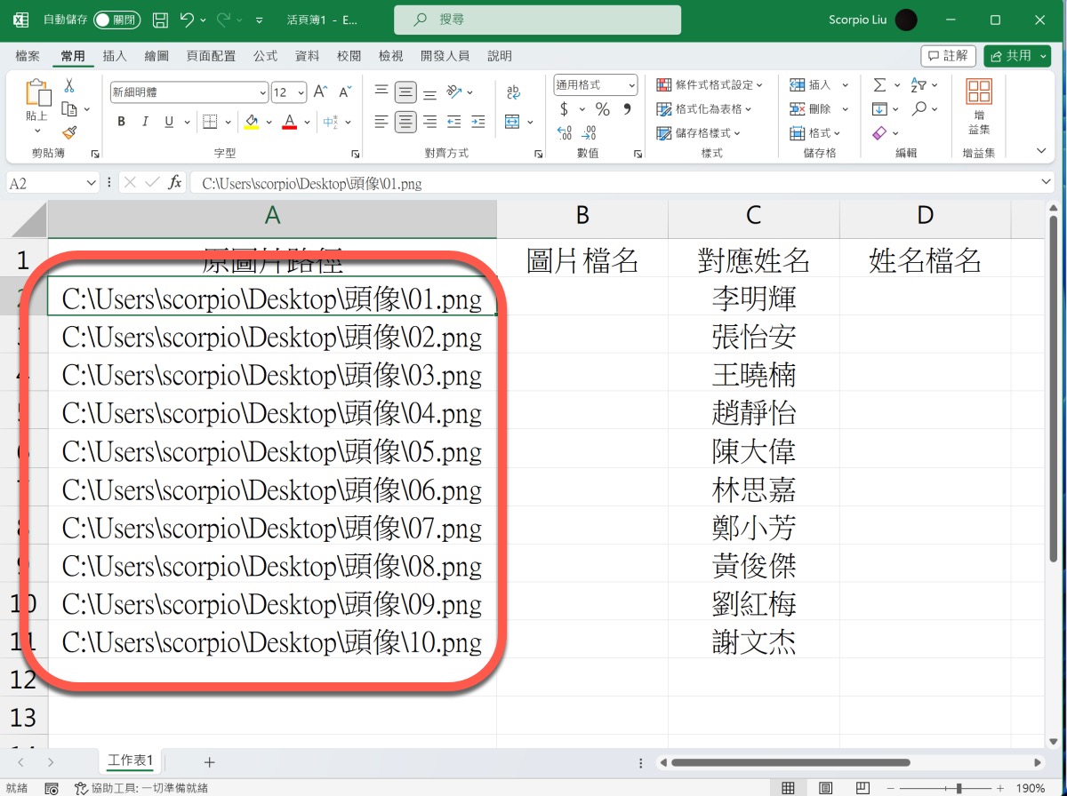The image size is (1067, 796).
Task: Switch to the View (檢視) tab
Action: point(390,56)
